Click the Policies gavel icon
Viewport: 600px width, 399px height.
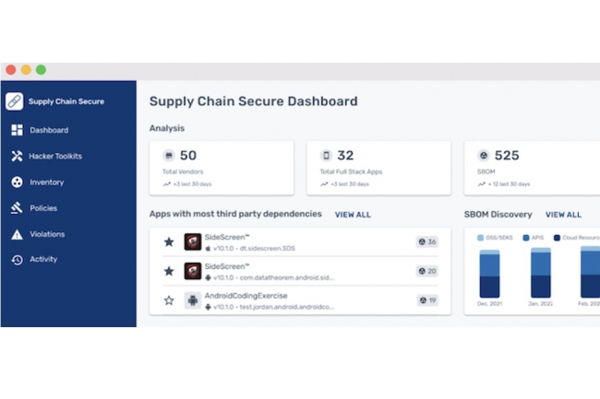17,207
